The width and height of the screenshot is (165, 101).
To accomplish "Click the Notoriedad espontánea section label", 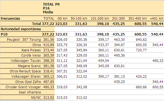I will coord(21,29).
